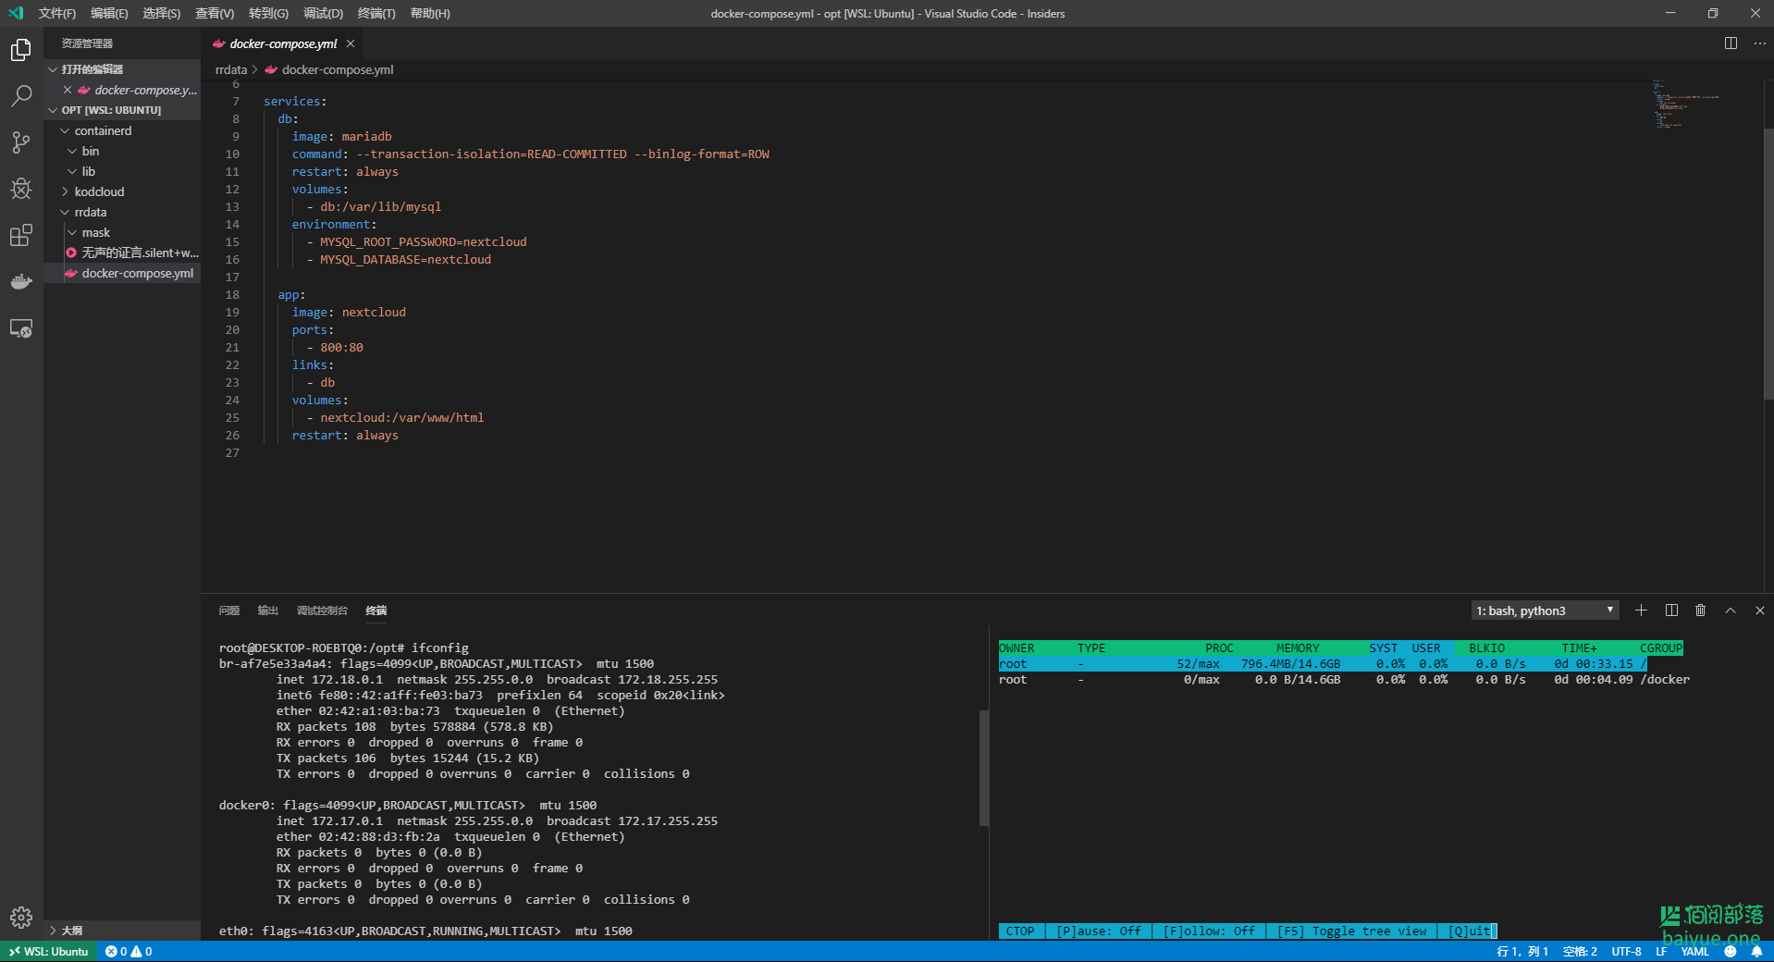This screenshot has height=962, width=1774.
Task: Click the feedback smiley in status bar
Action: [1731, 952]
